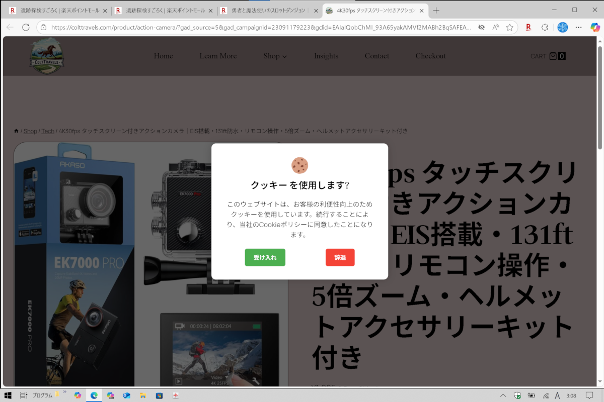The height and width of the screenshot is (402, 604).
Task: Click the browser address bar URL
Action: (262, 27)
